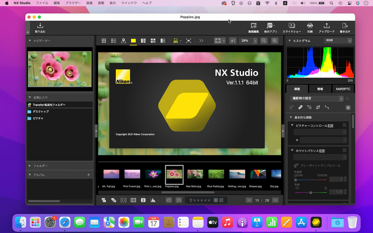Toggle the checkbox beside 撮影時の設定
373x233 pixels.
pos(347,98)
